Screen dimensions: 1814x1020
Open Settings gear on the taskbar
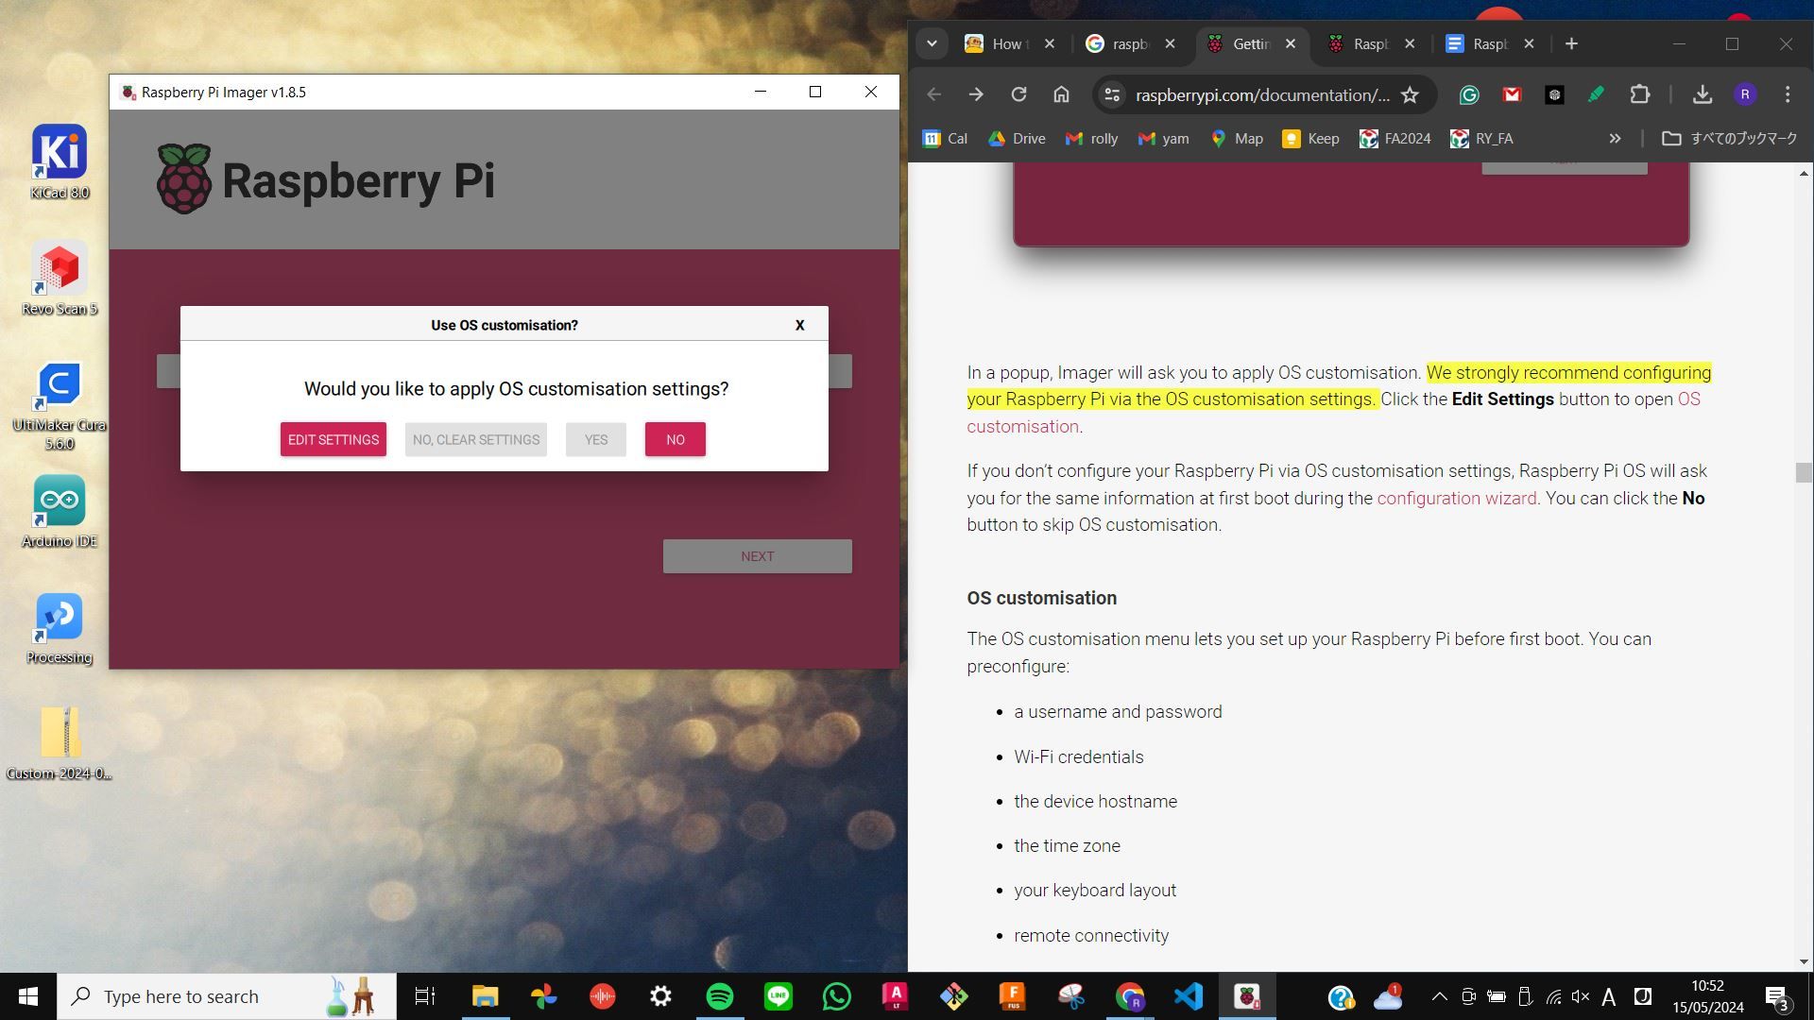[x=660, y=996]
